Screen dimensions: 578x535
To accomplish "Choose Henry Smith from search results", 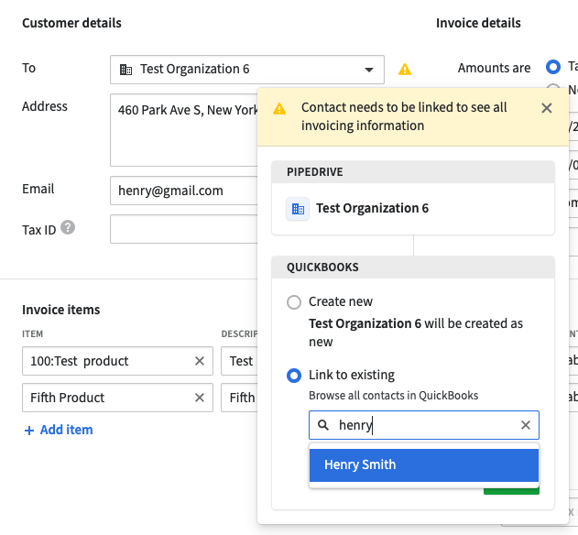I will tap(424, 465).
